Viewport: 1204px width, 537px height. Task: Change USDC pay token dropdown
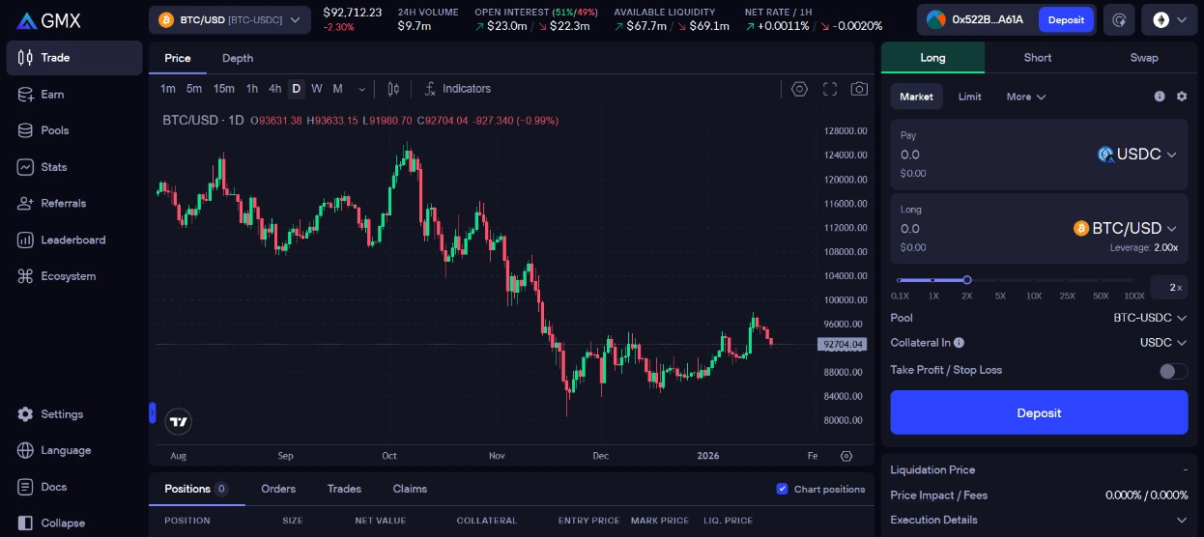pyautogui.click(x=1138, y=155)
